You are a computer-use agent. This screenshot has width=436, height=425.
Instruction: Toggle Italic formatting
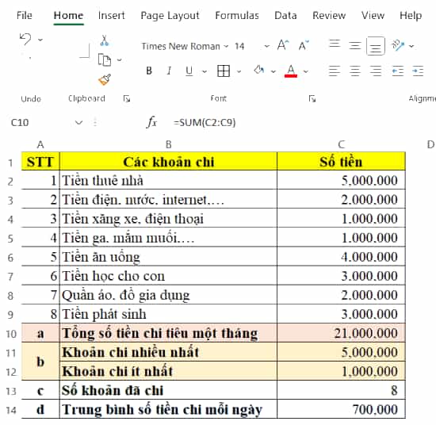tap(169, 71)
